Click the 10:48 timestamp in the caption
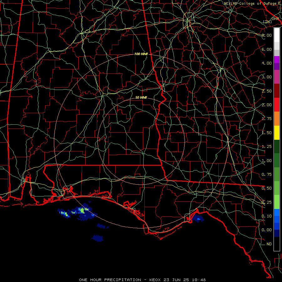Image resolution: width=282 pixels, height=282 pixels. (199, 280)
